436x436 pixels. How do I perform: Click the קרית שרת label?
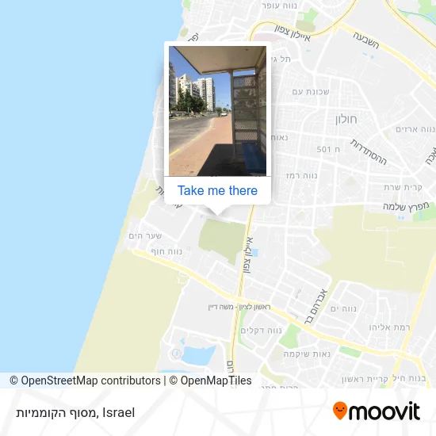(x=403, y=187)
